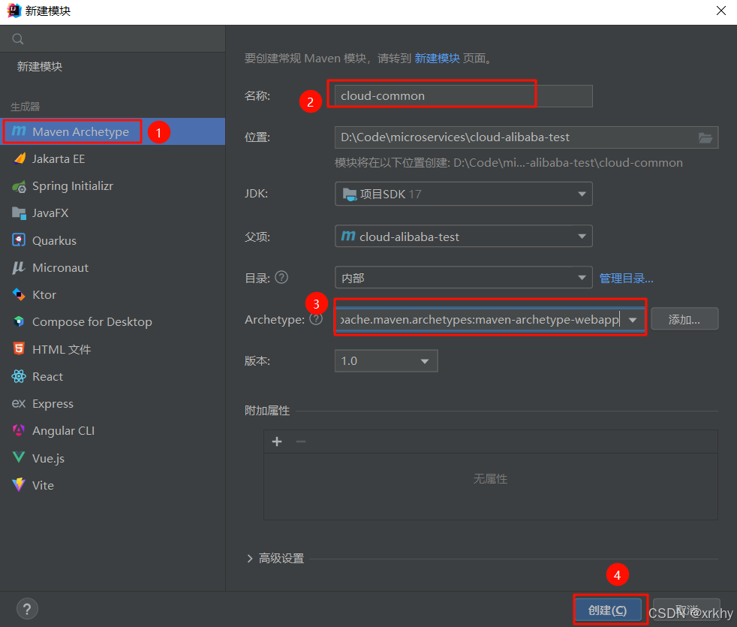
Task: Click the 创建(C) button
Action: tap(608, 610)
